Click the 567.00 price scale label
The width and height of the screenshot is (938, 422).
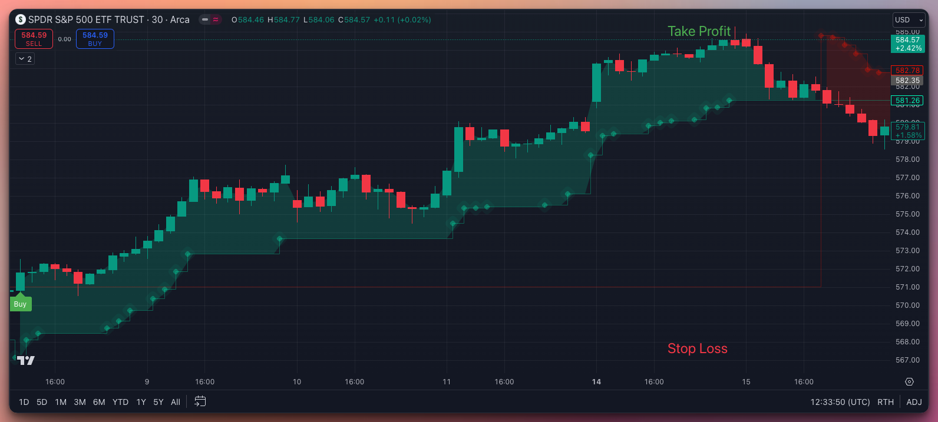click(x=907, y=360)
